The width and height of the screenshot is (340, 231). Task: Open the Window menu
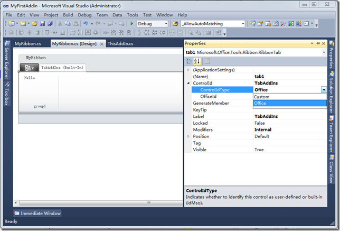point(164,15)
